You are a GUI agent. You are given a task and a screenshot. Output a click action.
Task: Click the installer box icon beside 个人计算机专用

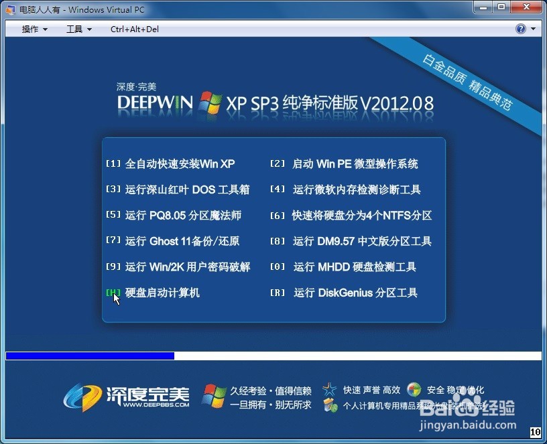[330, 405]
